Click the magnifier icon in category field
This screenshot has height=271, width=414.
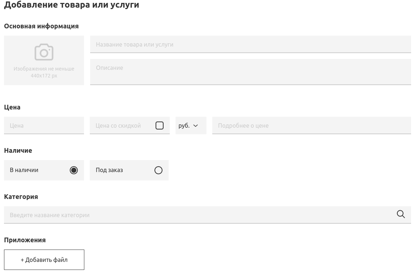coord(401,214)
